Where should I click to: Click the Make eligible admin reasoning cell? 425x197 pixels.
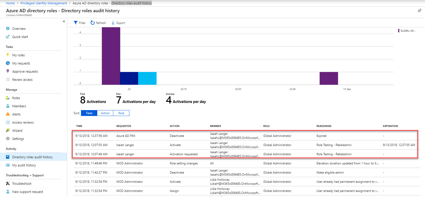point(330,173)
